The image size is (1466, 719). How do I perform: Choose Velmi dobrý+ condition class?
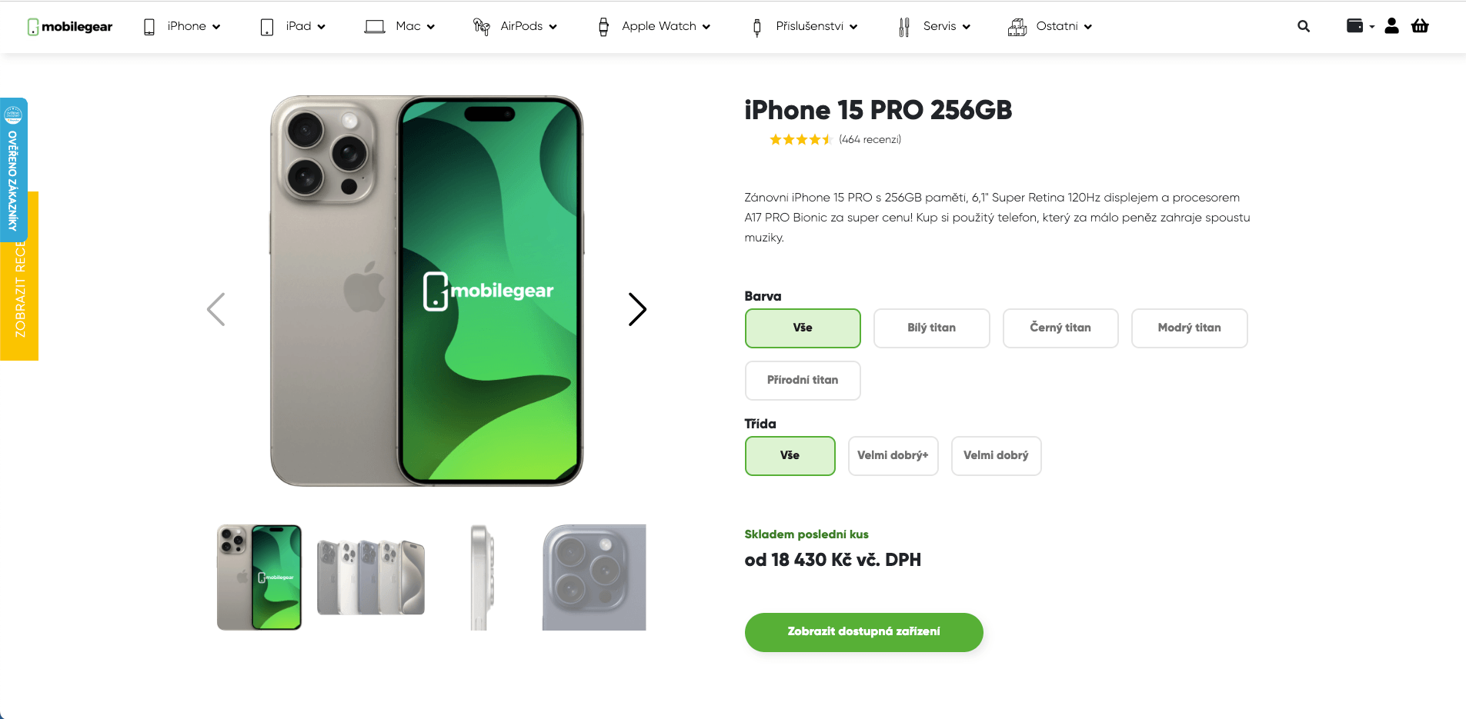pos(893,455)
